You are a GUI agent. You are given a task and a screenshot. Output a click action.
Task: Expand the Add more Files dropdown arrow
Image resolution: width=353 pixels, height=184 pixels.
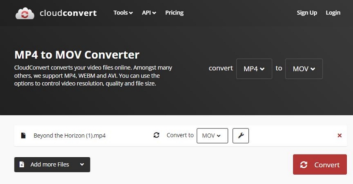point(82,165)
